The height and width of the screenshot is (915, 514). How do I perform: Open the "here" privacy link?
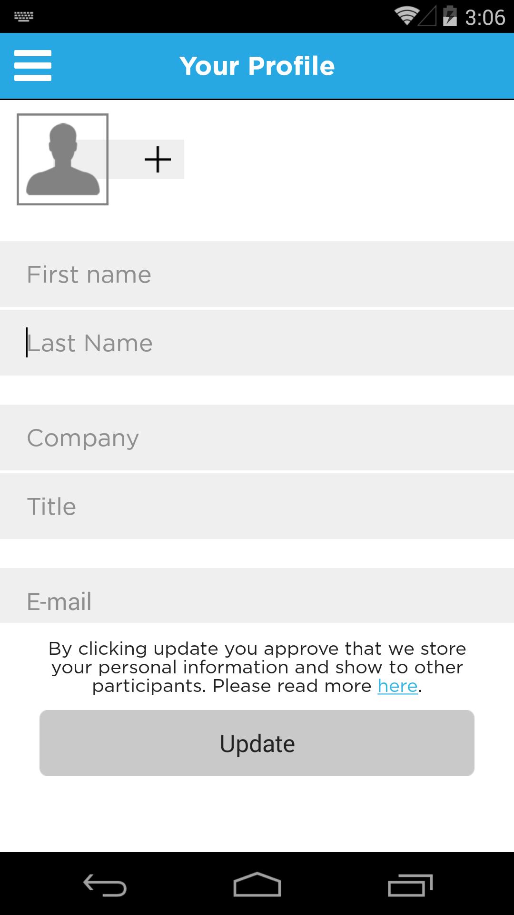pos(397,686)
